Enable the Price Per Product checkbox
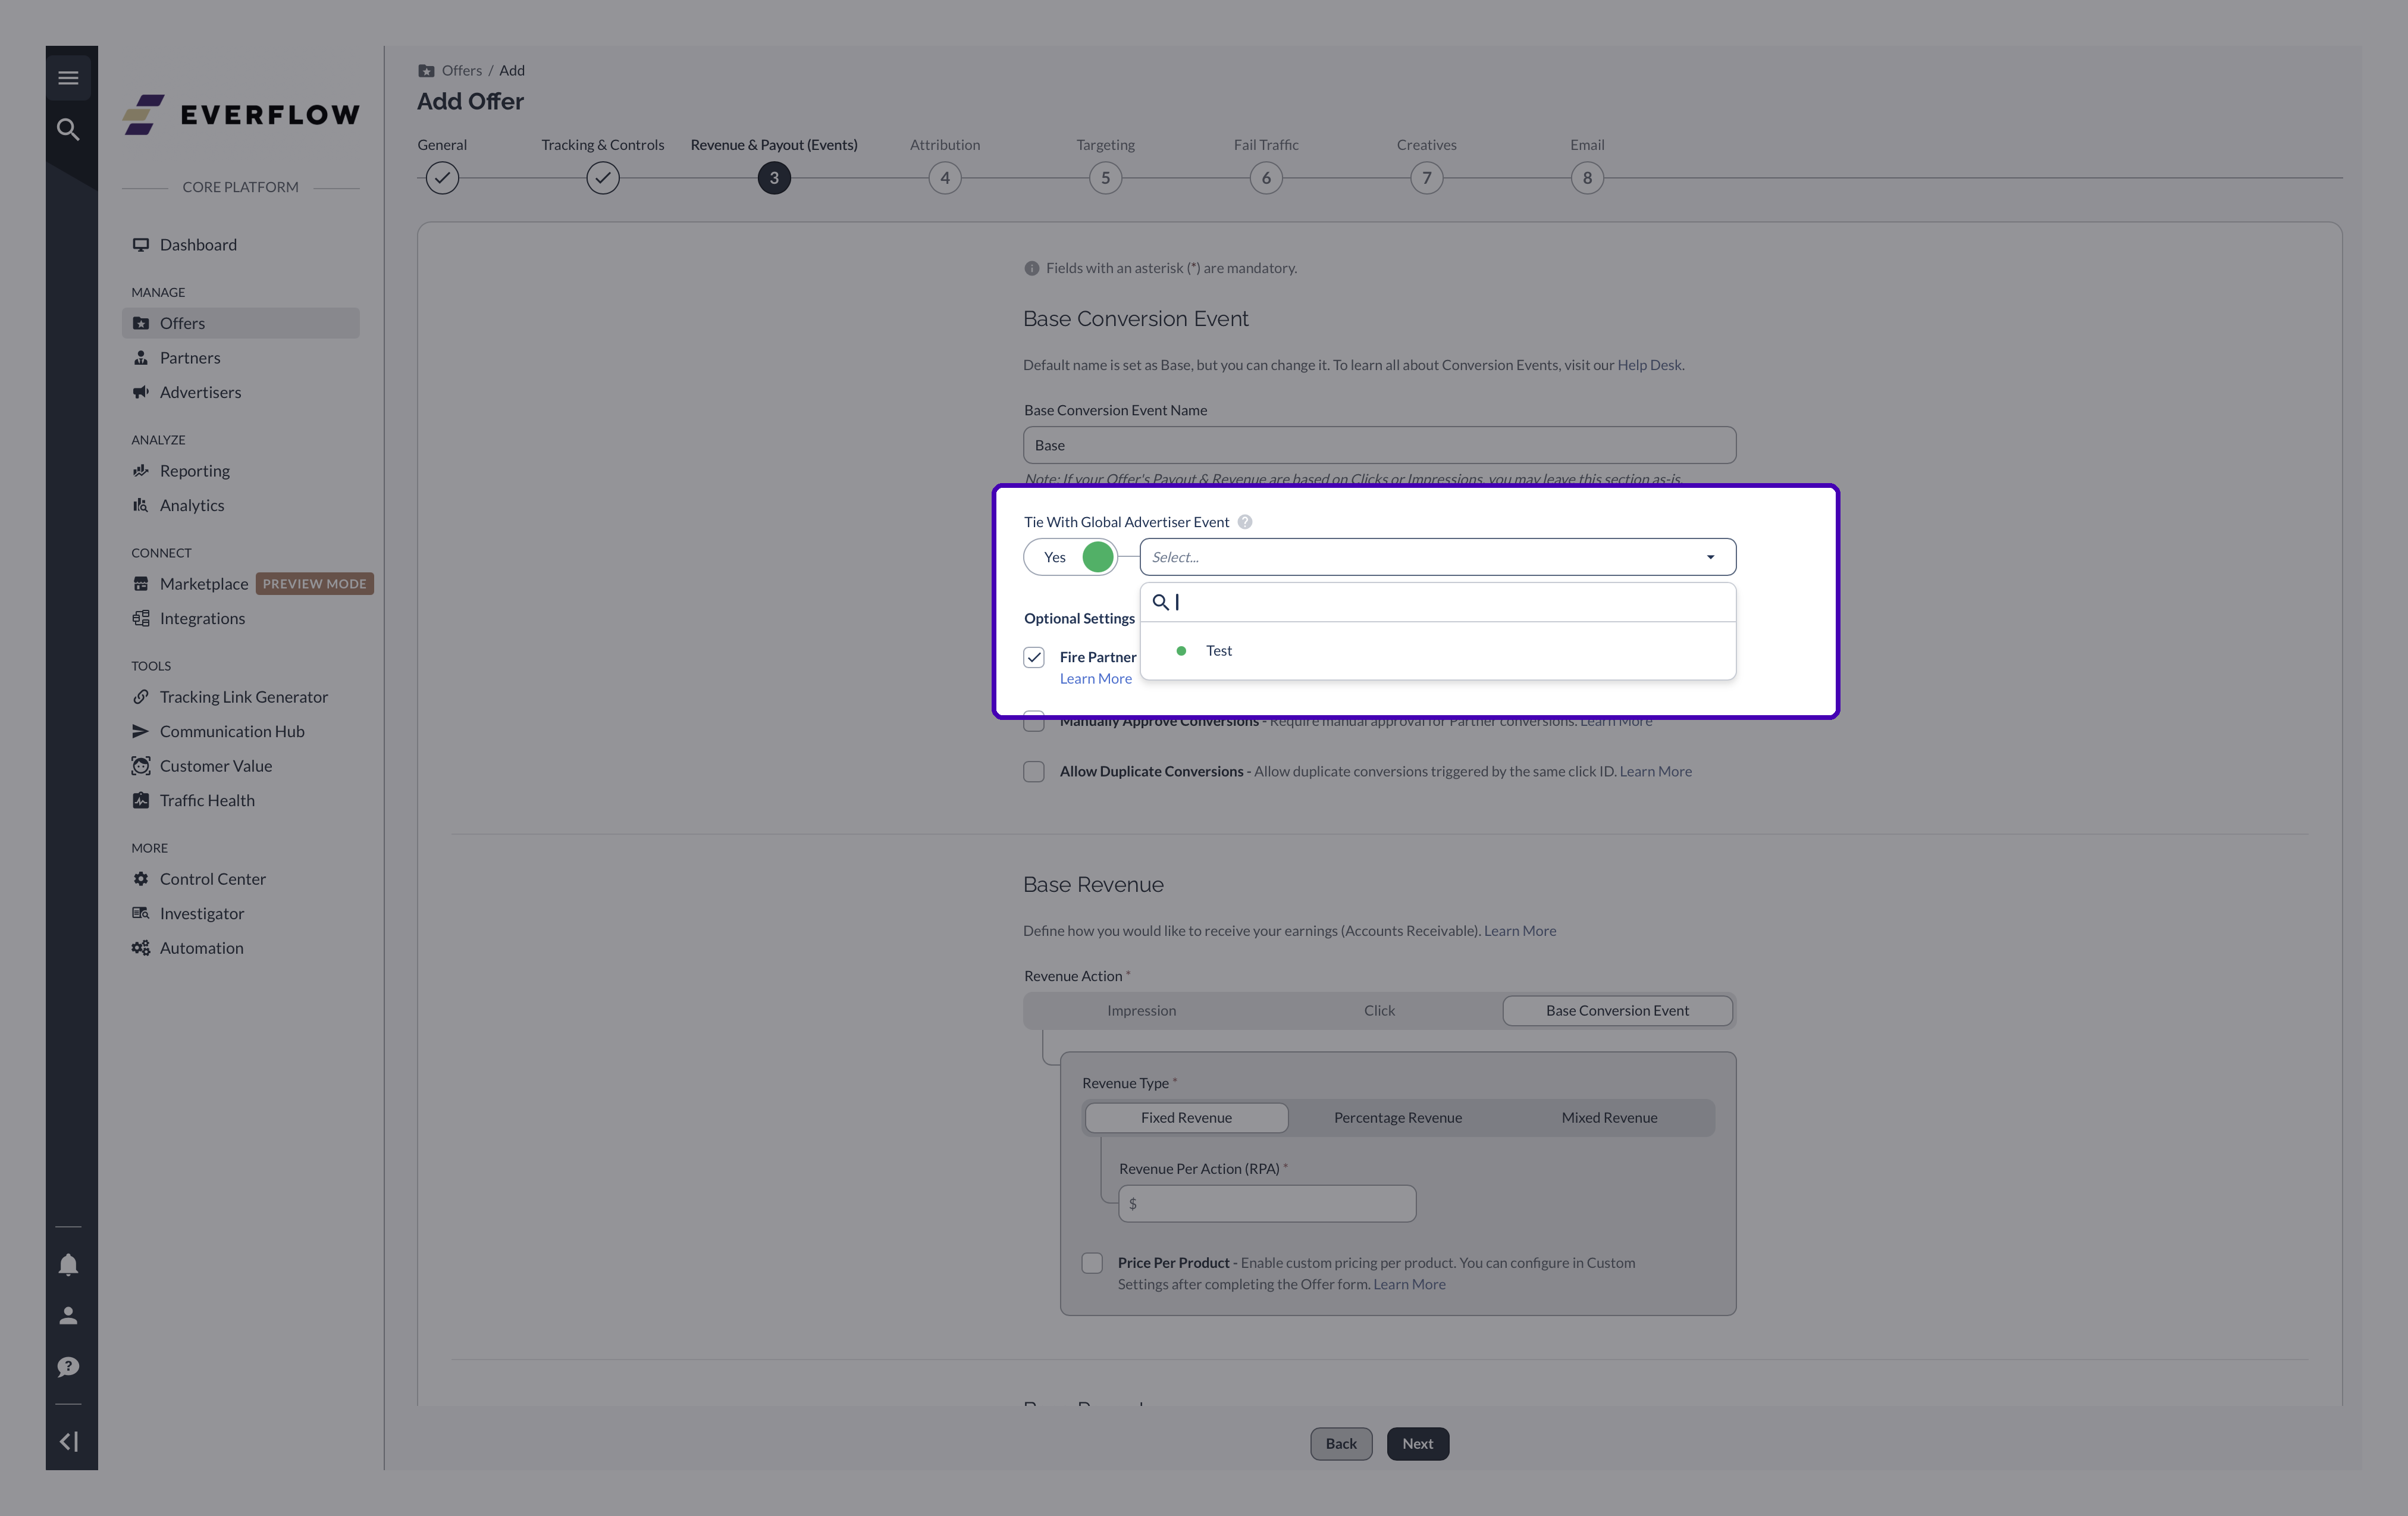Image resolution: width=2408 pixels, height=1516 pixels. 1092,1263
